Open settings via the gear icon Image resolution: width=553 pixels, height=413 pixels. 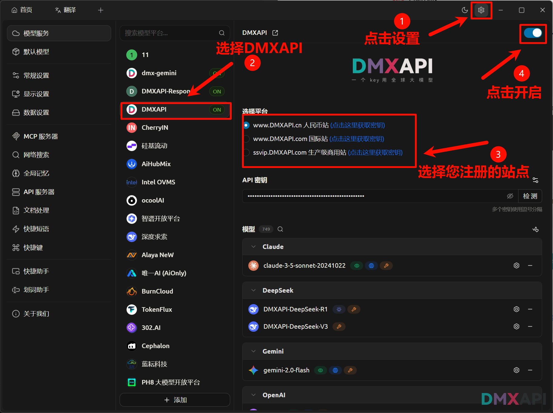[481, 10]
